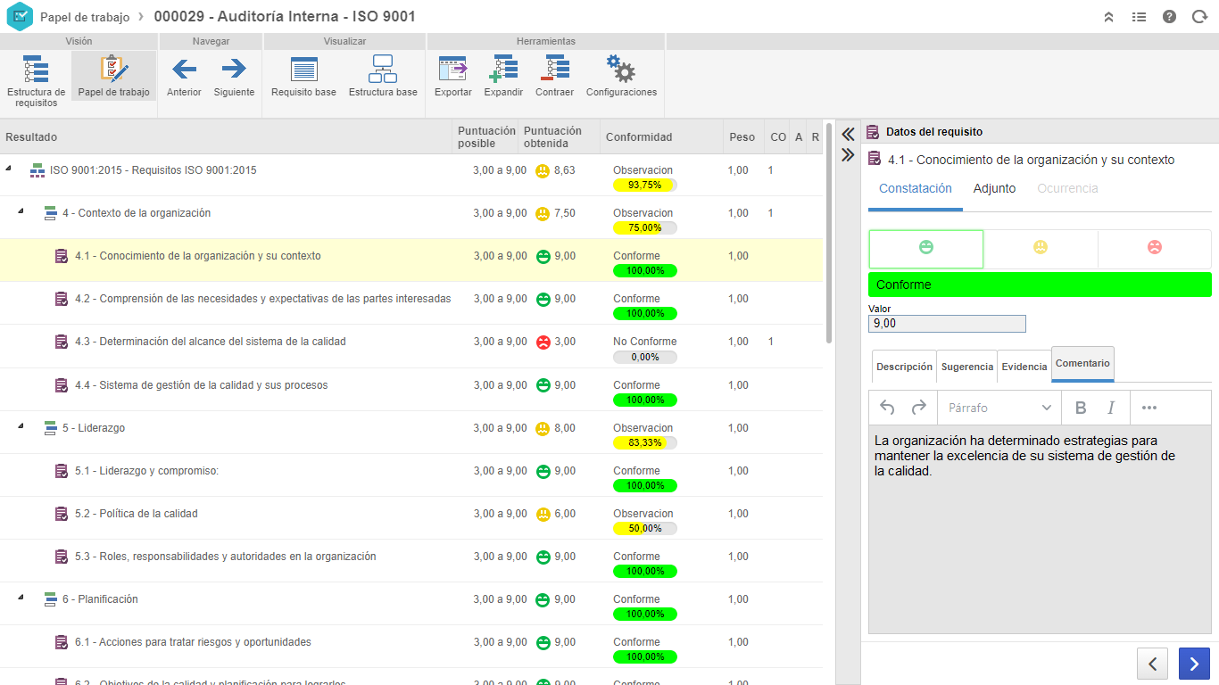Image resolution: width=1219 pixels, height=685 pixels.
Task: Switch to Constatación tab
Action: pos(916,189)
